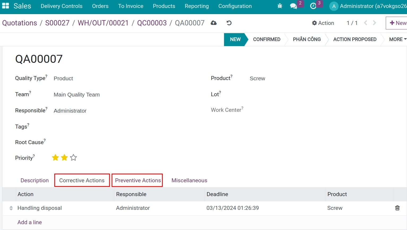
Task: Delete the Handling disposal line via trash icon
Action: click(397, 208)
